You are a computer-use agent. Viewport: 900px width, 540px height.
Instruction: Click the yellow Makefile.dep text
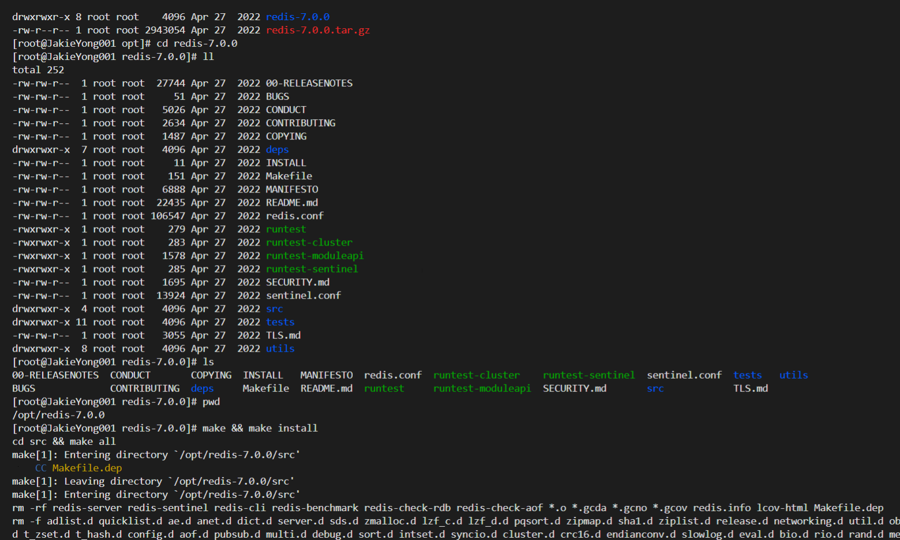point(87,467)
